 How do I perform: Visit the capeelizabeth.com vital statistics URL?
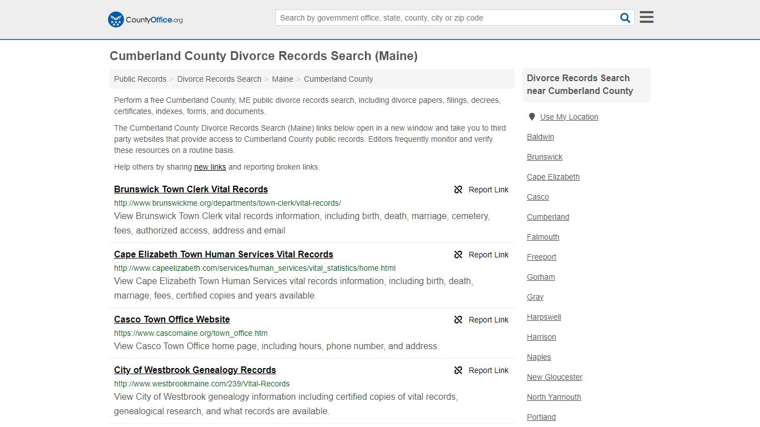pyautogui.click(x=255, y=268)
